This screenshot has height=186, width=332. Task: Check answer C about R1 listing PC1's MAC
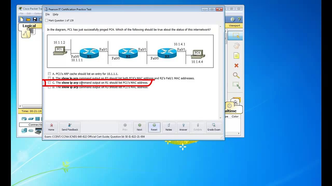click(x=49, y=83)
